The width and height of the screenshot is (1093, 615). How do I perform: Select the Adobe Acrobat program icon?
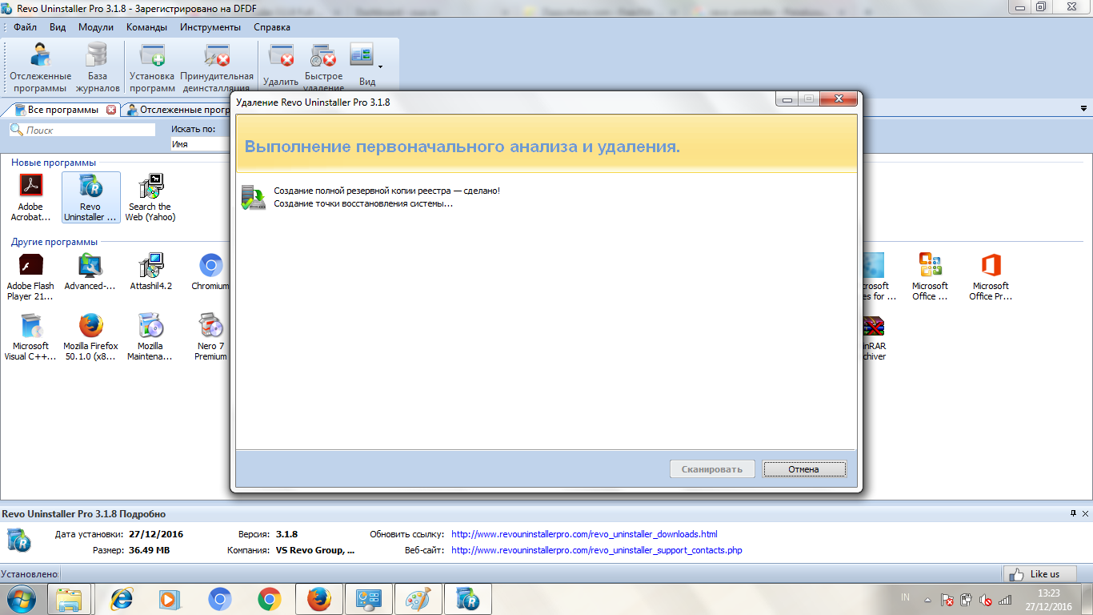(31, 199)
